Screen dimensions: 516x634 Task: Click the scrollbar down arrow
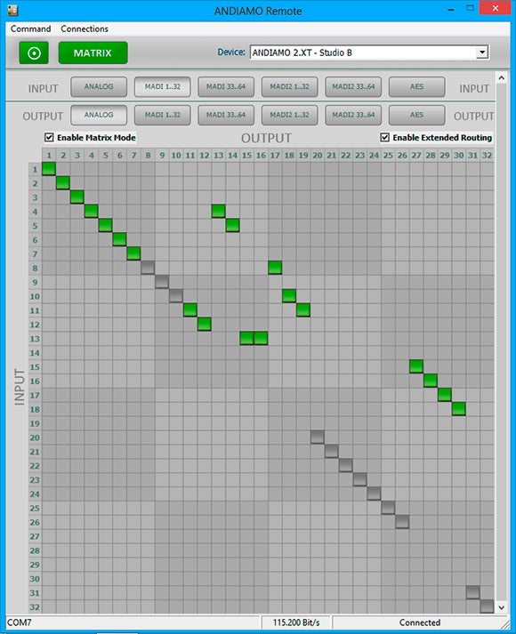click(x=502, y=607)
